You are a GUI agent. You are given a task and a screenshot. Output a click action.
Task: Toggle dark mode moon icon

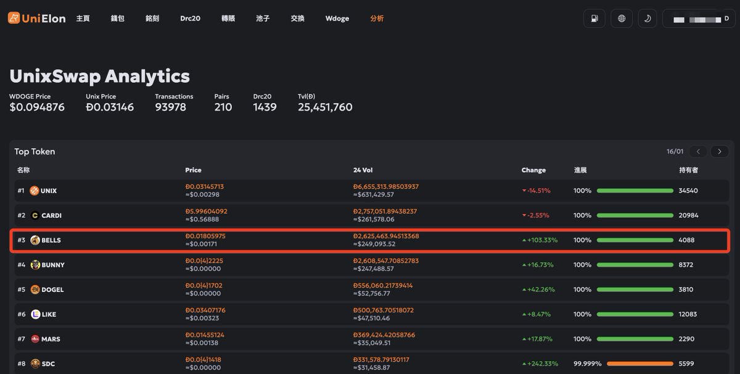tap(647, 19)
